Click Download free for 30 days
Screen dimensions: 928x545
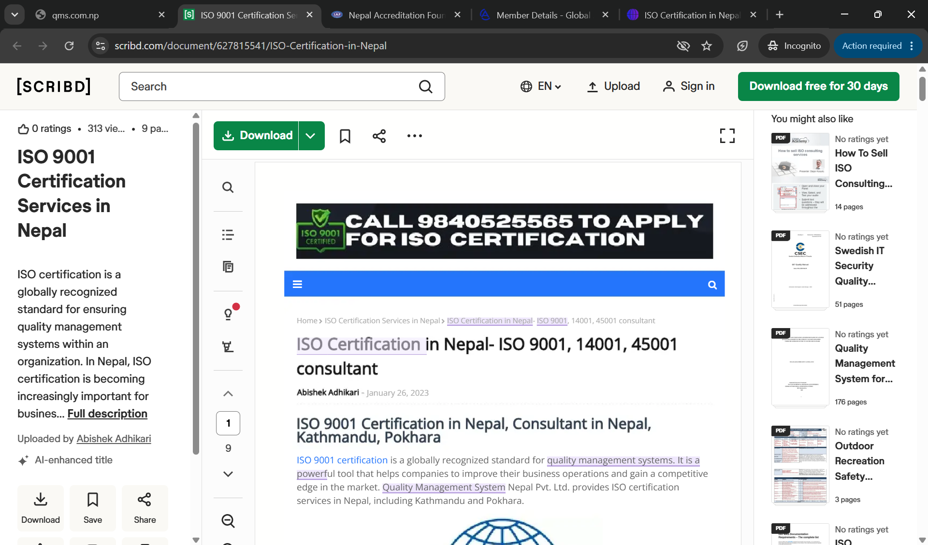click(x=818, y=86)
